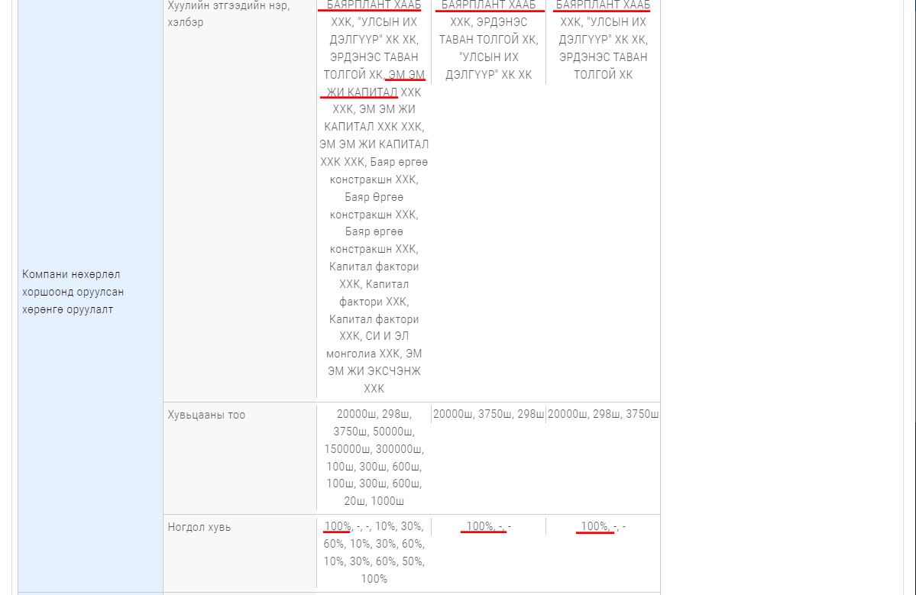Select the "Капитал фактори ХХК, СИ И ЭЛ" text line
The image size is (916, 595).
click(374, 328)
